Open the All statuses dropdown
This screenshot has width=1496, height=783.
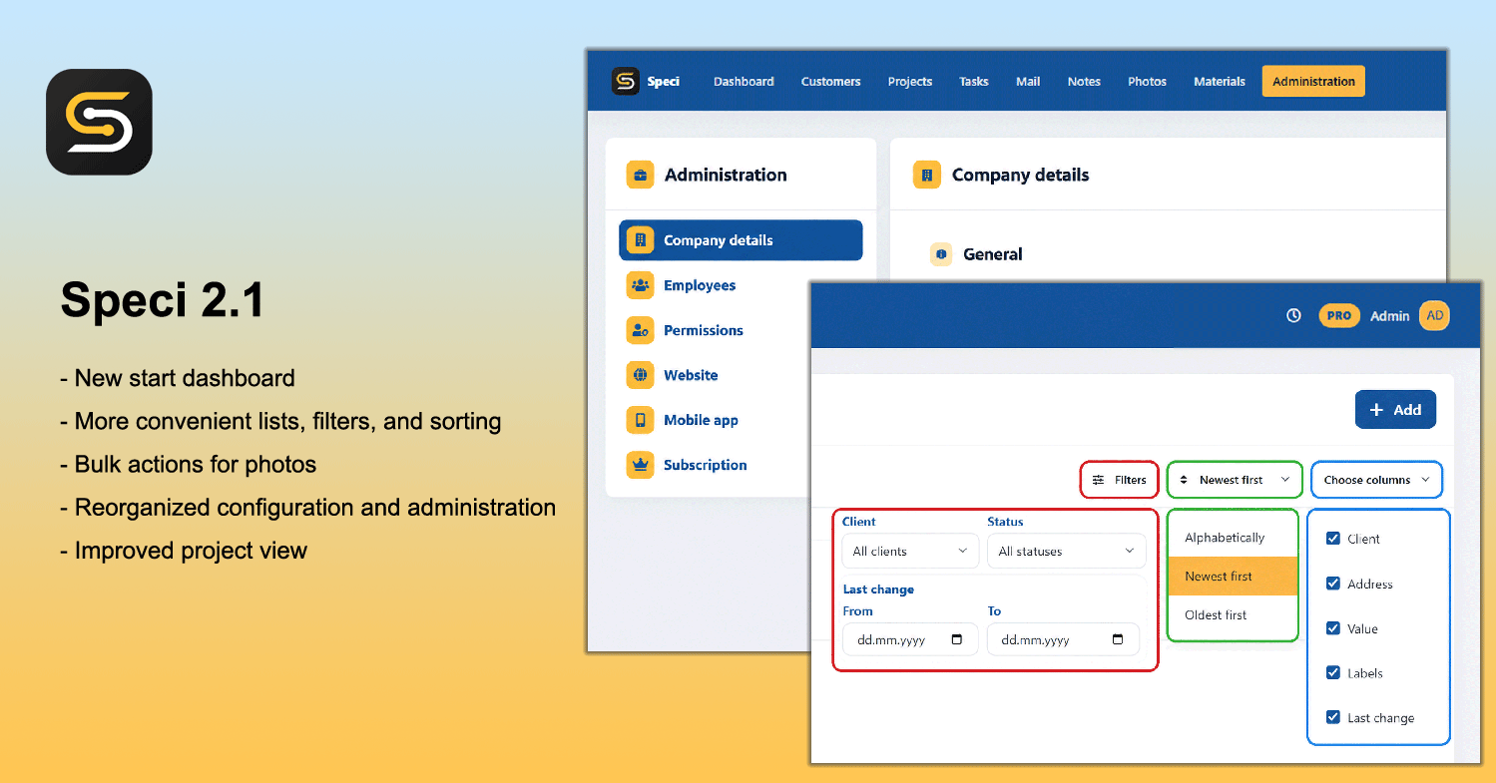coord(1066,552)
